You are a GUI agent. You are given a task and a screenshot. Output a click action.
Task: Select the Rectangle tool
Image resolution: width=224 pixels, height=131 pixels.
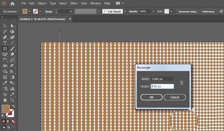[5, 49]
